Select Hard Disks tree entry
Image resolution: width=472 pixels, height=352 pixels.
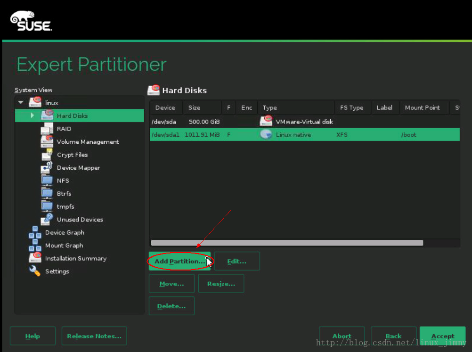80,115
